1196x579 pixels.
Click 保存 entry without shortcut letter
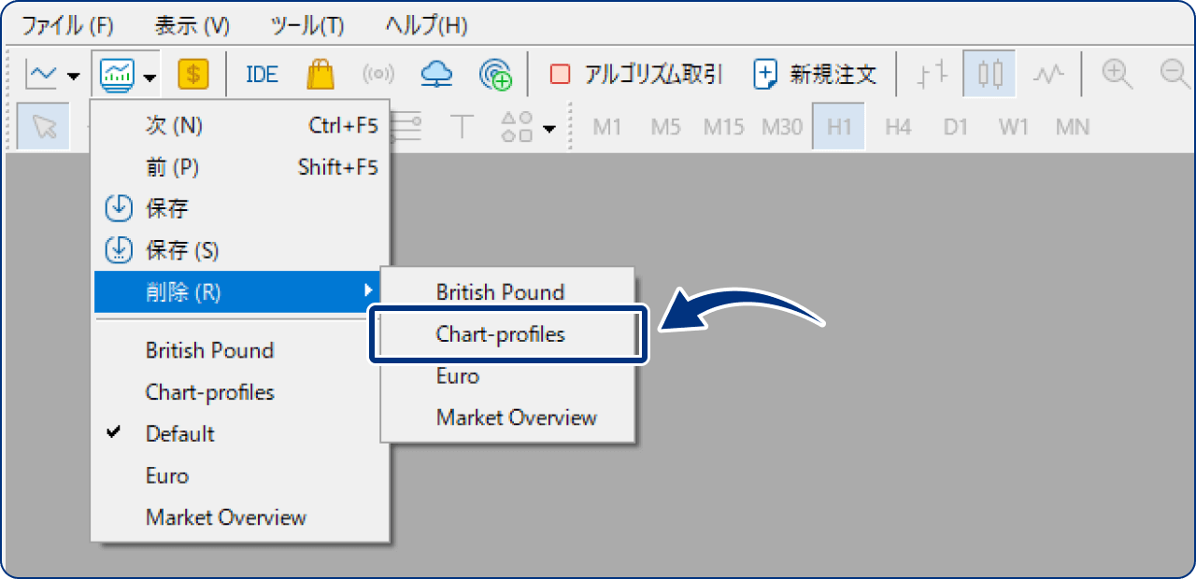(x=241, y=208)
